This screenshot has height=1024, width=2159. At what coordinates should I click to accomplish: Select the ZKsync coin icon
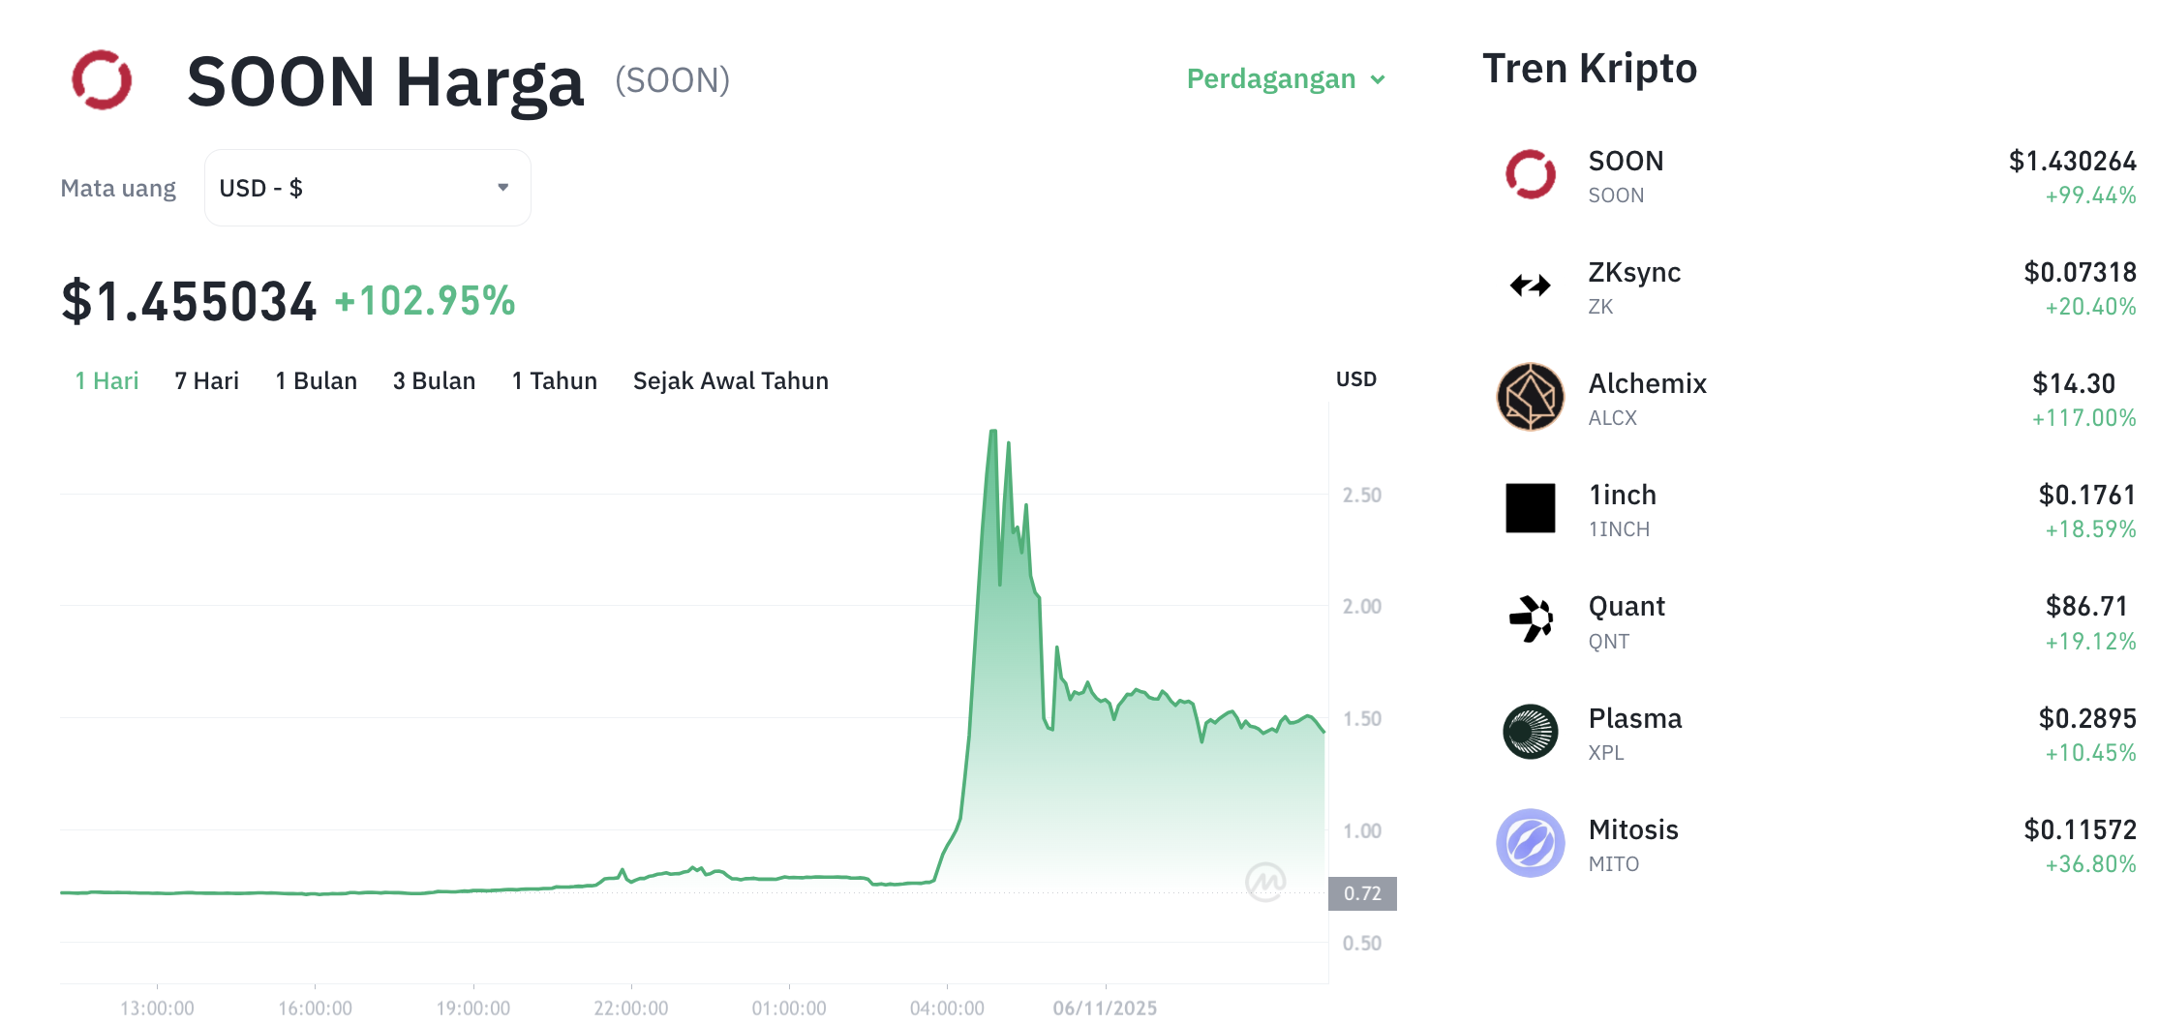tap(1531, 286)
